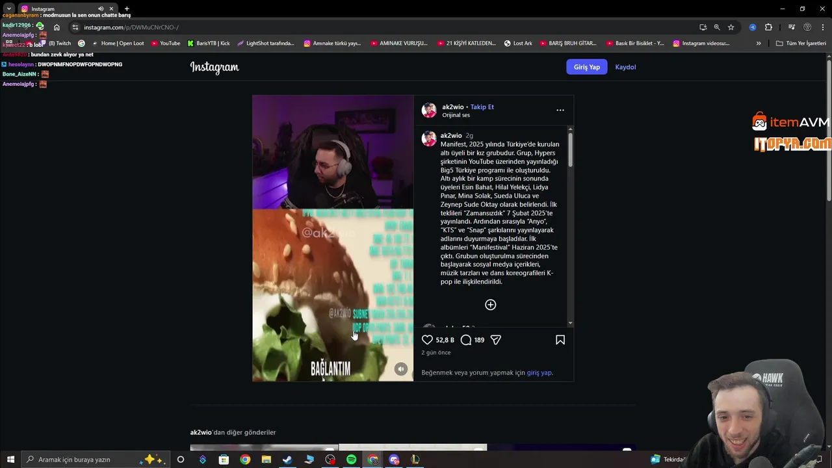
Task: Open comments via the speech bubble icon
Action: pos(465,340)
